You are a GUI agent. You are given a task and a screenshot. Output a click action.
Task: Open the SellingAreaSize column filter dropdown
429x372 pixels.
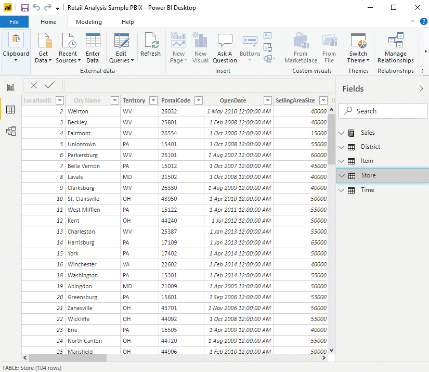click(x=323, y=100)
